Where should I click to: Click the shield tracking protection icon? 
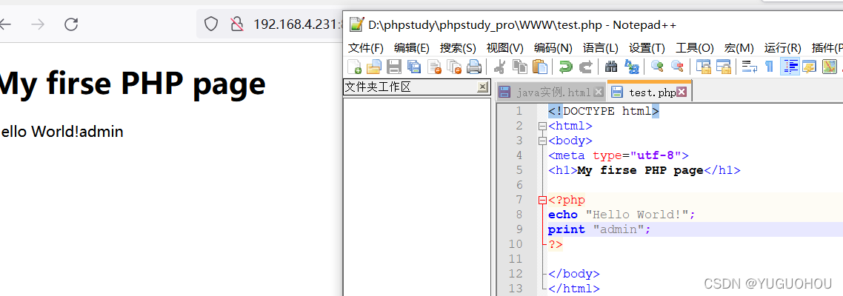pyautogui.click(x=210, y=24)
